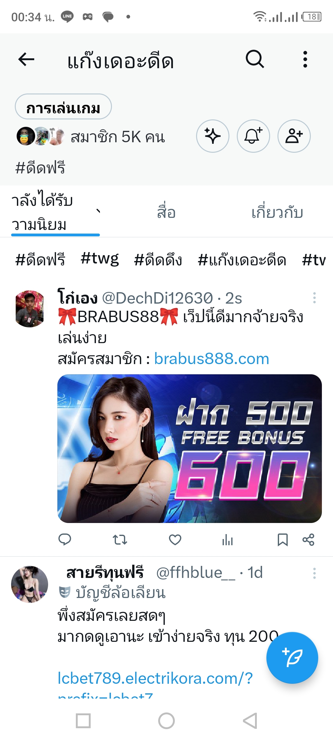Tap the sparkle icon button
The width and height of the screenshot is (333, 743).
point(213,136)
